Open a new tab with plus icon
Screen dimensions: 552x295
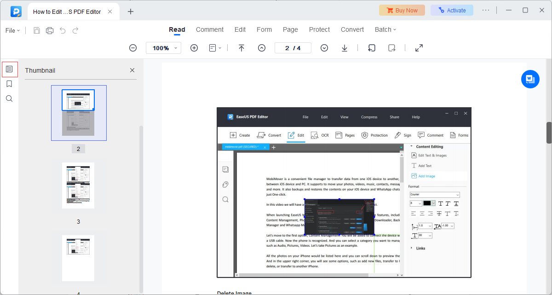131,12
